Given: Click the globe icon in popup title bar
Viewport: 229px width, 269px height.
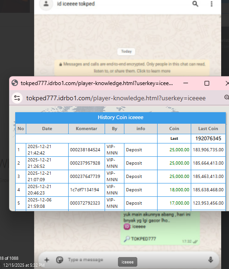Looking at the screenshot, I should [x=15, y=83].
